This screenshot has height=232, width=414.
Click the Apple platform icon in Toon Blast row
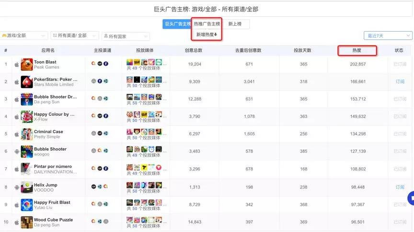click(17, 64)
